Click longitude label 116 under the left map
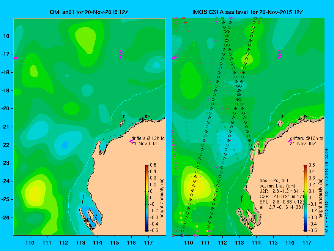This screenshot has height=251, width=334. pos(131,243)
